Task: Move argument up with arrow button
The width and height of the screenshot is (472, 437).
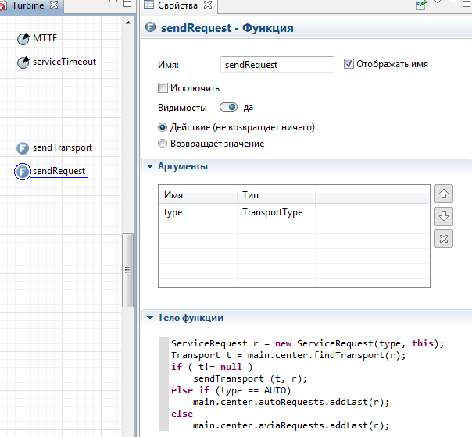Action: (443, 193)
